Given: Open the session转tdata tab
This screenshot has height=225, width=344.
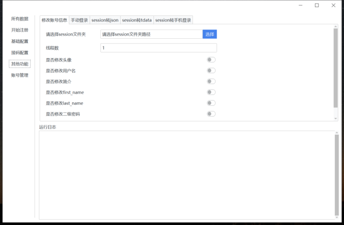Looking at the screenshot, I should (x=137, y=20).
